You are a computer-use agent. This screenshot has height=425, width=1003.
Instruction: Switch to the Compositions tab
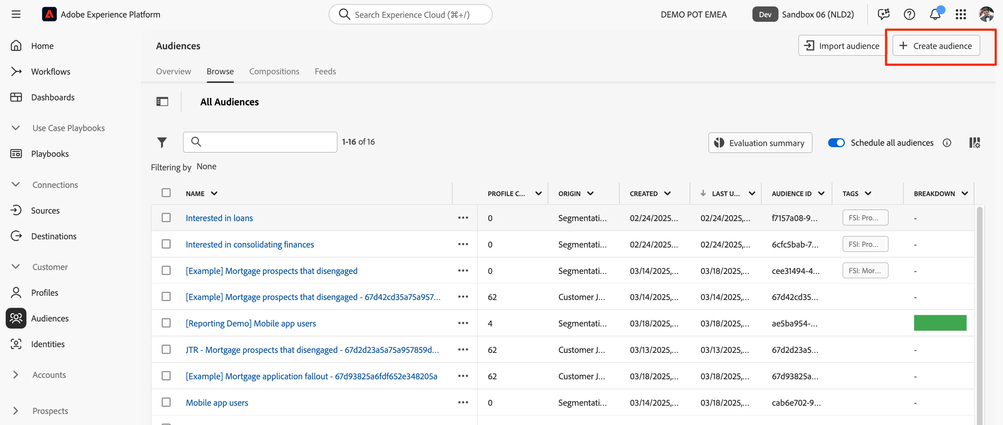click(x=274, y=71)
